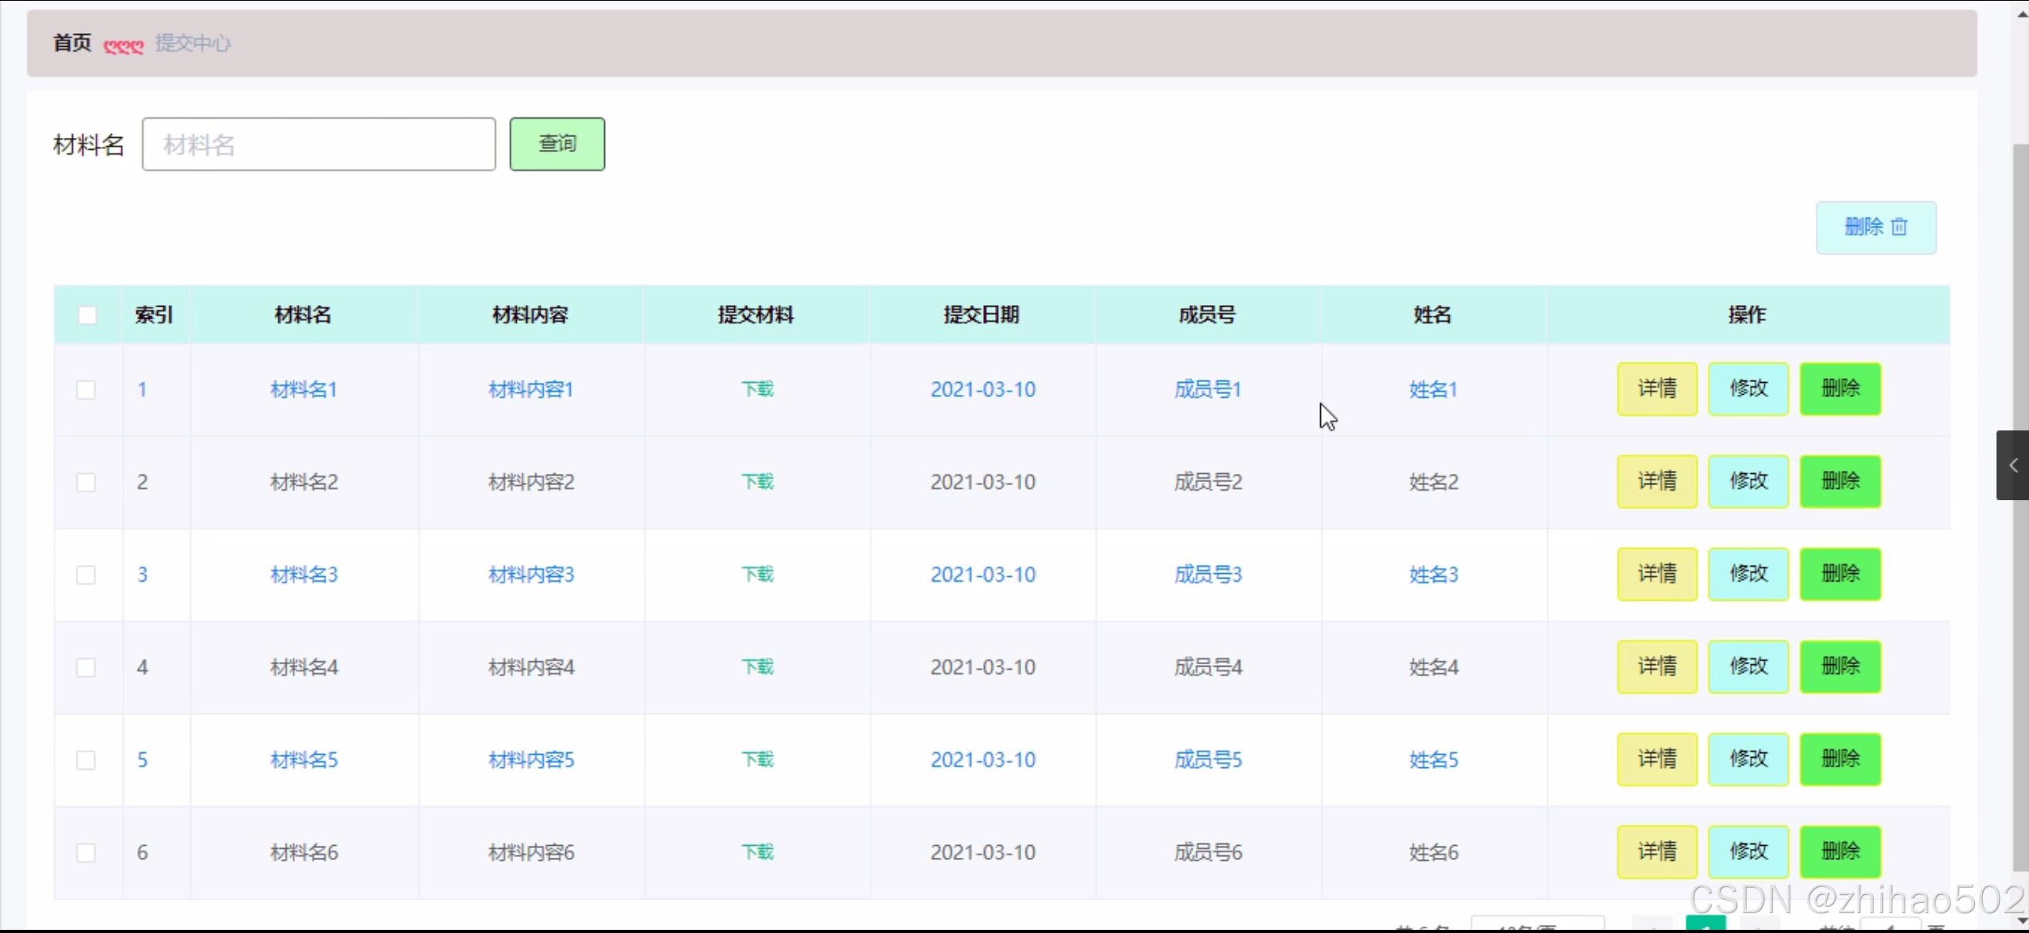Open the page size dropdown at bottom

click(x=1537, y=925)
